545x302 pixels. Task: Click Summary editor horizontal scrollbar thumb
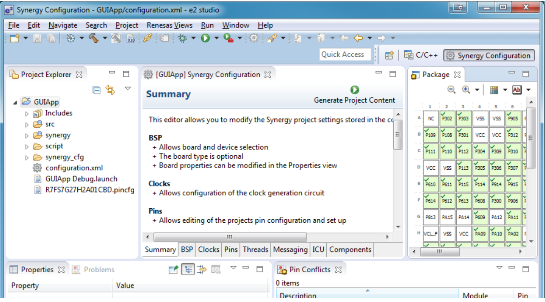[x=230, y=237]
